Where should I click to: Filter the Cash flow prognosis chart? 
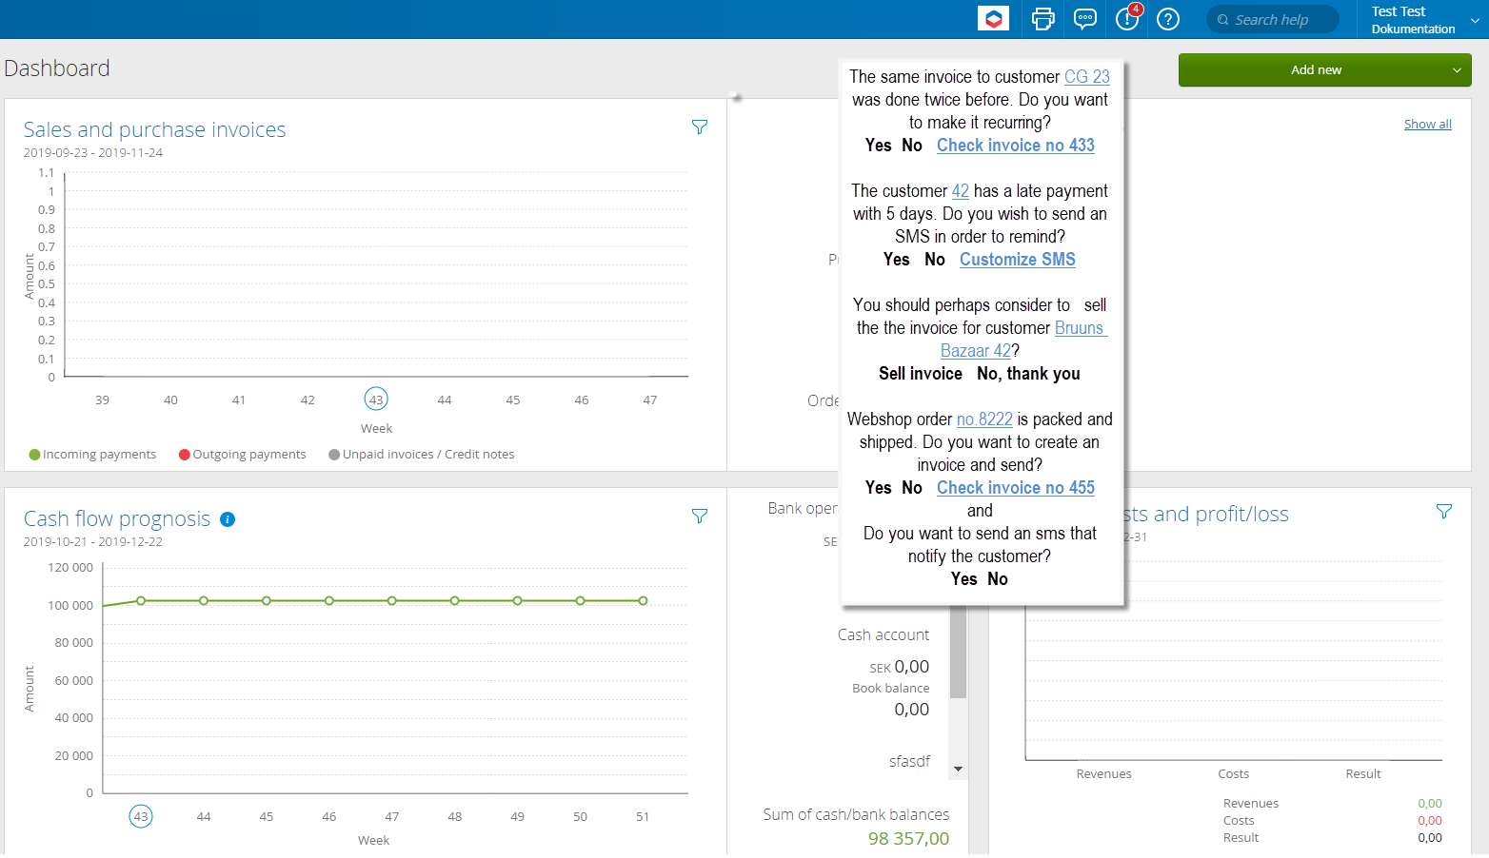point(700,517)
